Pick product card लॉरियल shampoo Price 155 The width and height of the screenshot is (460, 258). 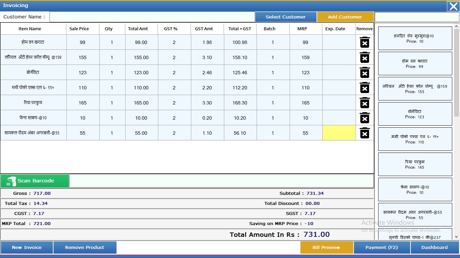[415, 89]
